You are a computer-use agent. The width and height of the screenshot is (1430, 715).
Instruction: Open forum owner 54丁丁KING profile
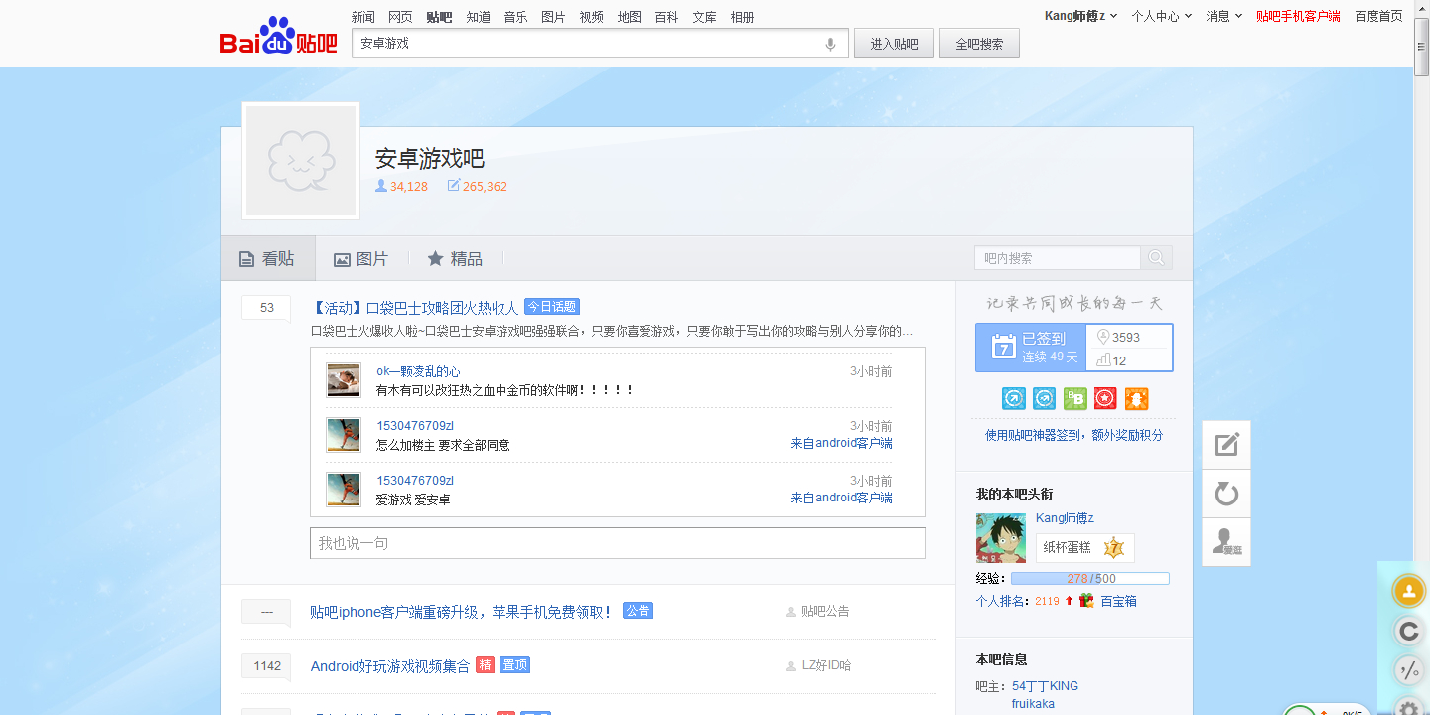(1045, 686)
